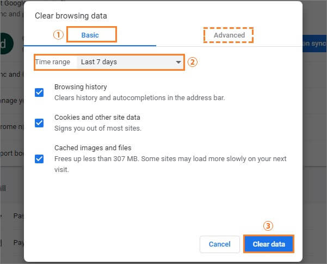Open the Advanced tab
Viewport: 327px width, 264px height.
(x=229, y=35)
